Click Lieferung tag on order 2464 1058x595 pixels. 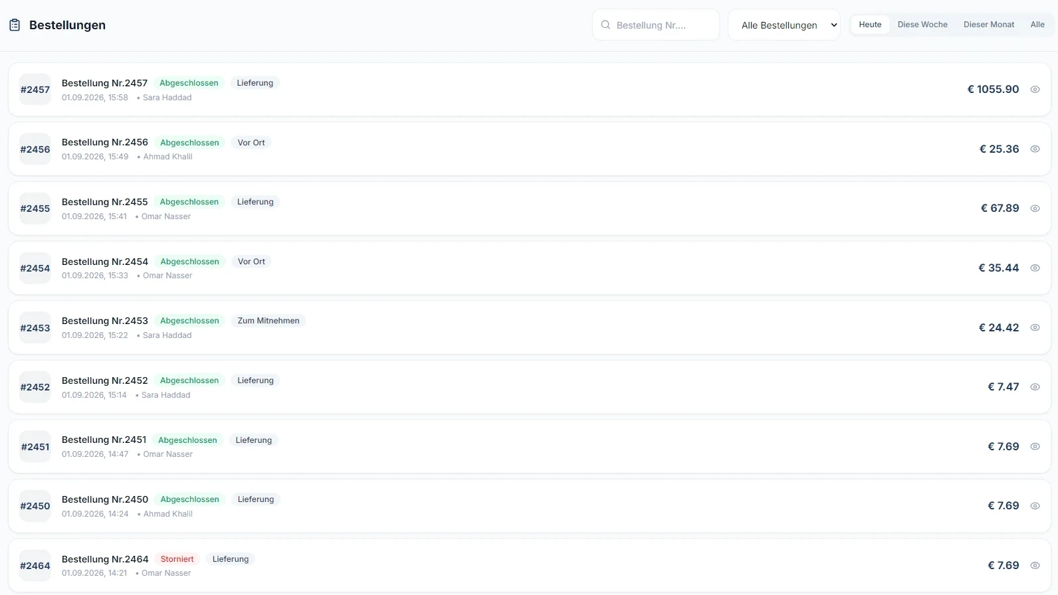pyautogui.click(x=231, y=559)
